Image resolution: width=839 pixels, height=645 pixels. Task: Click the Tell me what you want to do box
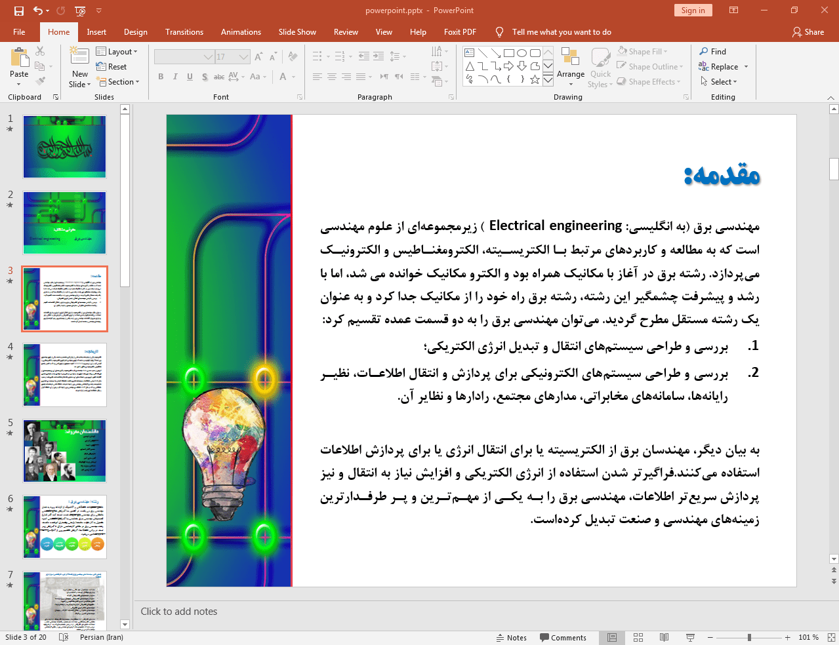click(562, 32)
